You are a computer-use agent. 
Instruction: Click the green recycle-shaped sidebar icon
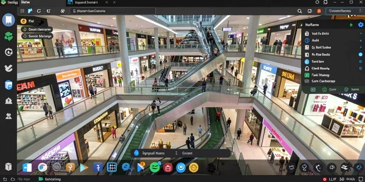coord(9,36)
